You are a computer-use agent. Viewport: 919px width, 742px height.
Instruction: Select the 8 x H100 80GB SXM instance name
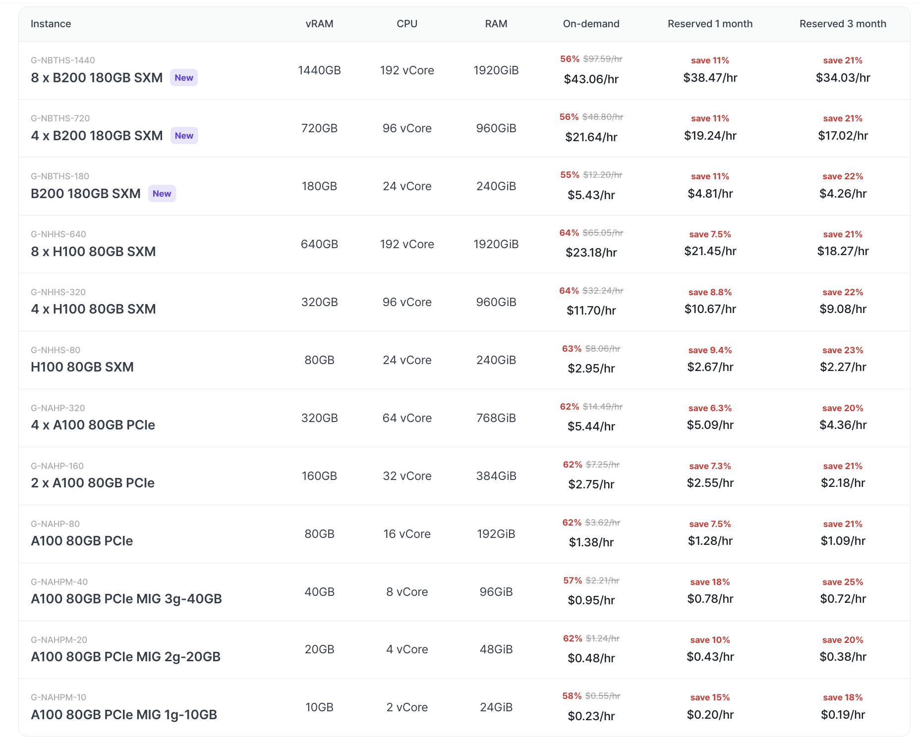pos(93,252)
